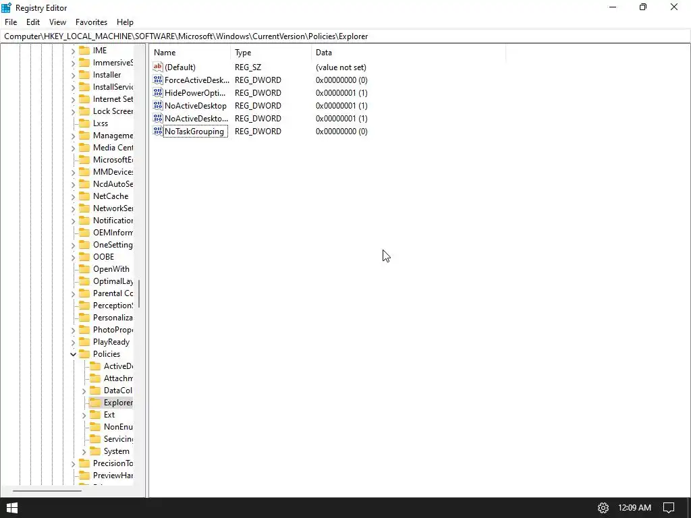Collapse the Policies key
The width and height of the screenshot is (691, 518).
point(73,354)
